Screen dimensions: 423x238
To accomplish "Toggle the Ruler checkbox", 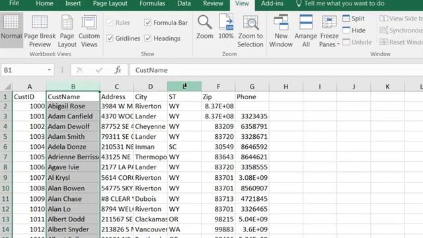I will [x=118, y=22].
